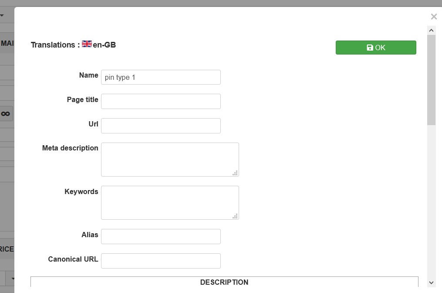This screenshot has height=293, width=442.
Task: Click the OK save button
Action: click(376, 48)
